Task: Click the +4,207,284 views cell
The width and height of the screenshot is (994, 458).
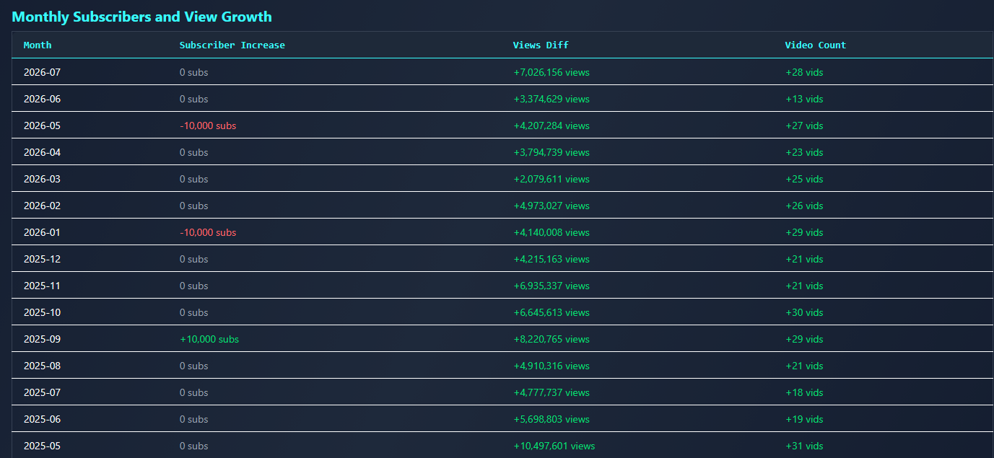Action: 552,125
